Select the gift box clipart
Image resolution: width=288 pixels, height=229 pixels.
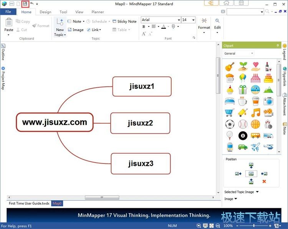(x=243, y=90)
